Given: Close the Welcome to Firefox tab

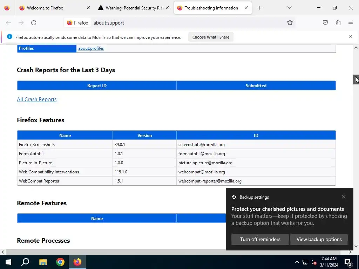Looking at the screenshot, I should point(88,8).
